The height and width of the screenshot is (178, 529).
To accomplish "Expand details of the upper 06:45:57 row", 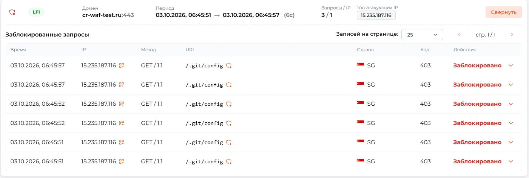I will [x=511, y=65].
